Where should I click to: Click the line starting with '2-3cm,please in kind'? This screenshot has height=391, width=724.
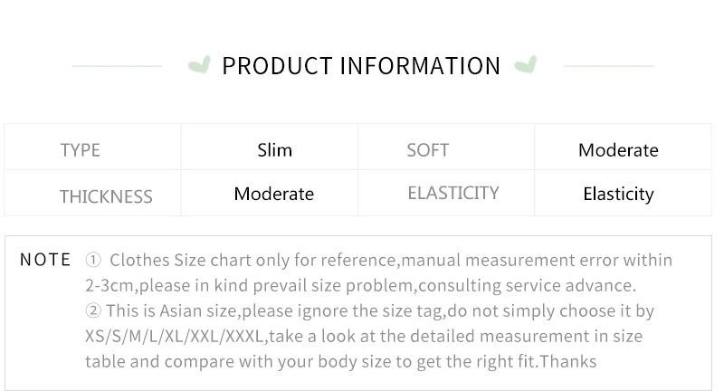pos(360,286)
